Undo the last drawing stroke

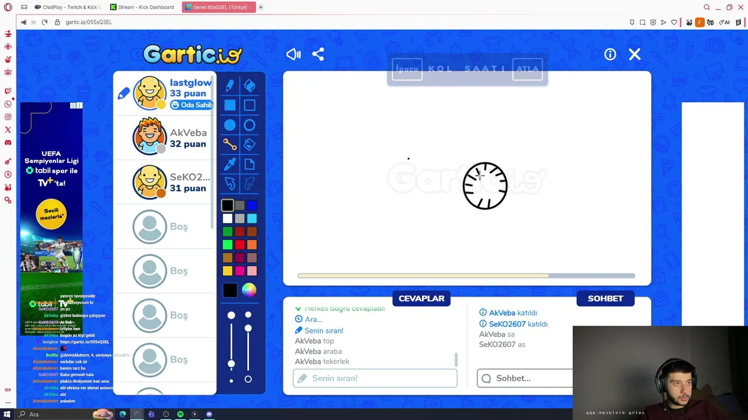pos(230,184)
